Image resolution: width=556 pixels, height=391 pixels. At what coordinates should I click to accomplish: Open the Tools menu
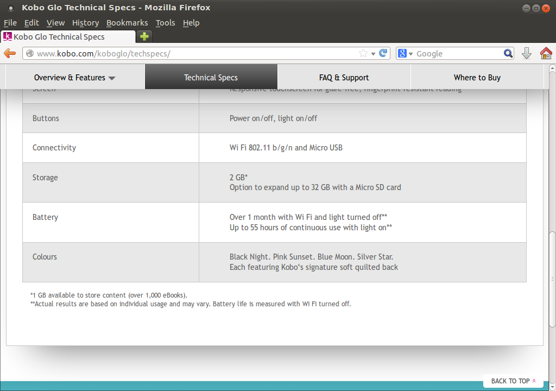(x=165, y=23)
